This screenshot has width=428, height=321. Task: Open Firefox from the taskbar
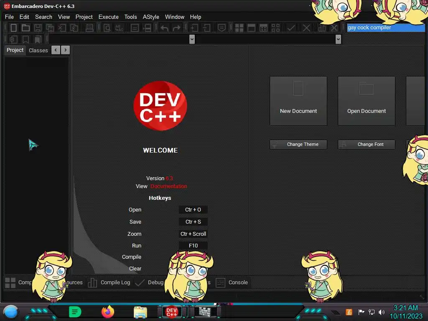[x=108, y=312]
